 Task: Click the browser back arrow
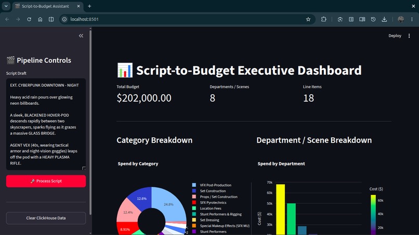[7, 19]
